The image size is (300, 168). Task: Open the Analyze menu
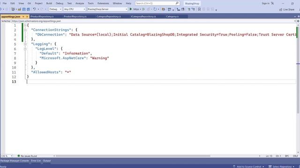pyautogui.click(x=80, y=3)
